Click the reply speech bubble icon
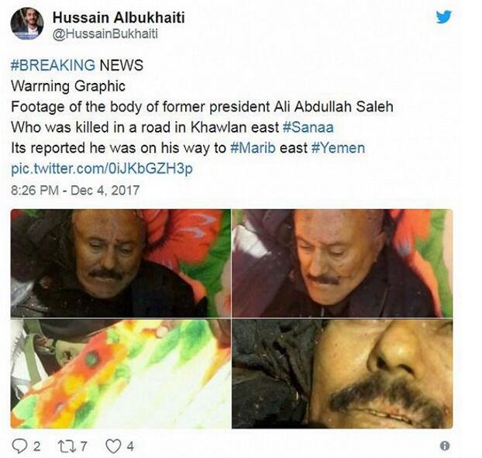This screenshot has height=458, width=482. tap(19, 446)
